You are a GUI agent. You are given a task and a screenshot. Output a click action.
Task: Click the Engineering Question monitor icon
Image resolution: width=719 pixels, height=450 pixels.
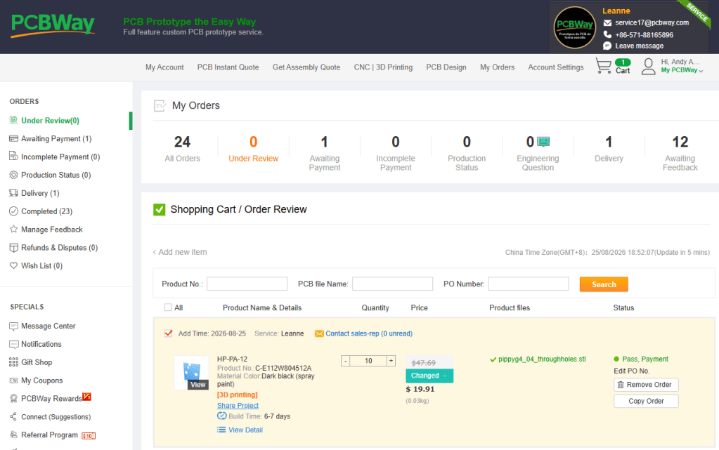543,142
